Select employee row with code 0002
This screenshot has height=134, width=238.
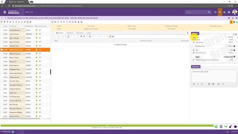tap(25, 34)
